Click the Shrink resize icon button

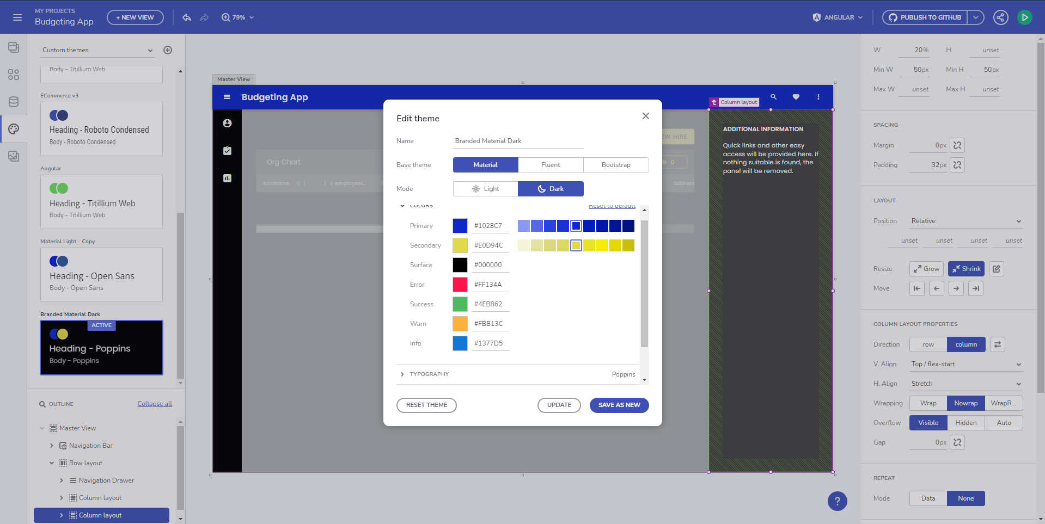[x=965, y=268]
